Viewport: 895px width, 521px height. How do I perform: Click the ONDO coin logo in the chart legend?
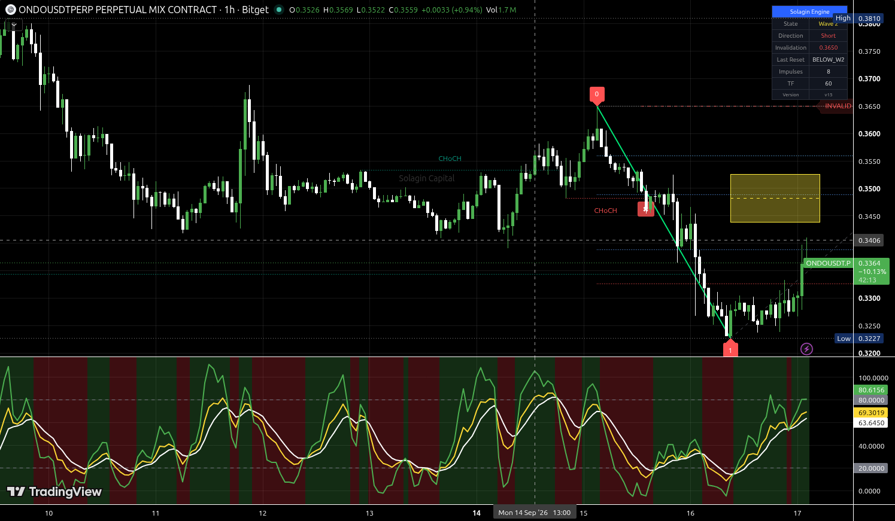[11, 10]
